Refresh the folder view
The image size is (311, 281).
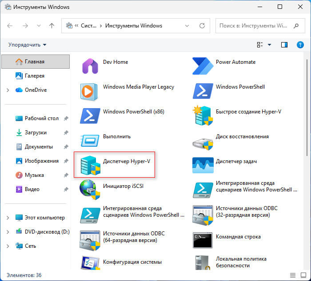tap(202, 26)
